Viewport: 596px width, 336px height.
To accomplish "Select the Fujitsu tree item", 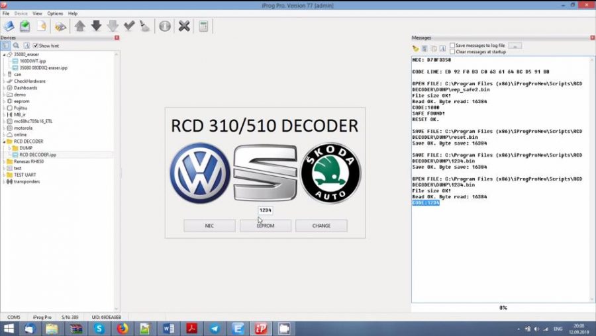I will [21, 108].
